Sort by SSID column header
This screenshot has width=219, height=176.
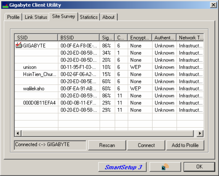36,37
